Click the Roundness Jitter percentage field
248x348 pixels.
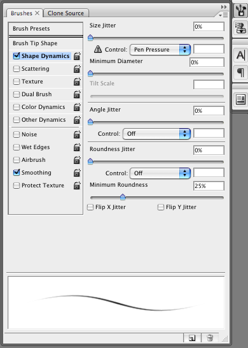click(x=209, y=150)
